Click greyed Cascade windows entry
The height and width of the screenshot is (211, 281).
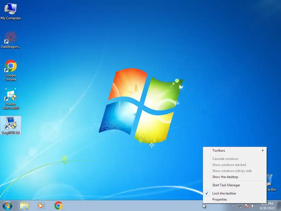pos(235,159)
